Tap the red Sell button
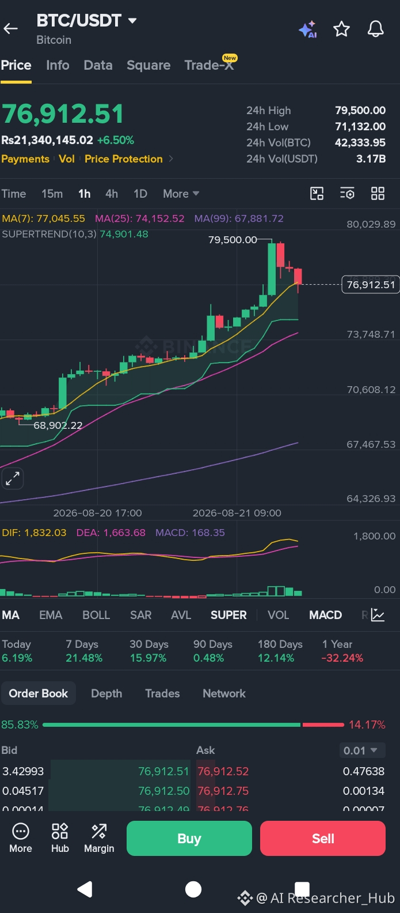 tap(323, 839)
